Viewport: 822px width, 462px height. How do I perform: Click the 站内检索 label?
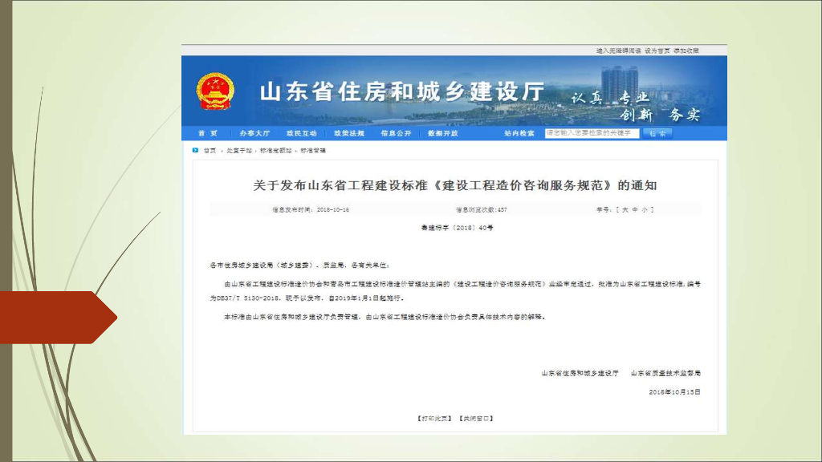(x=519, y=134)
